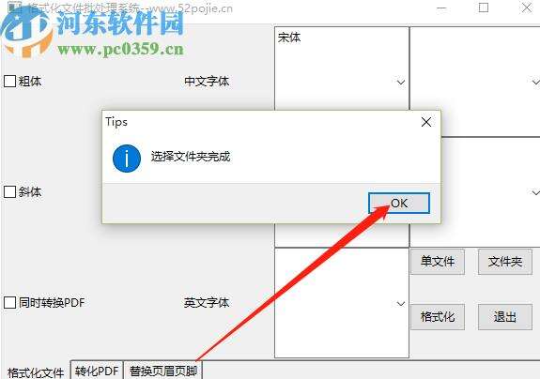This screenshot has width=540, height=379.
Task: Click the 单文件 button
Action: (x=438, y=262)
